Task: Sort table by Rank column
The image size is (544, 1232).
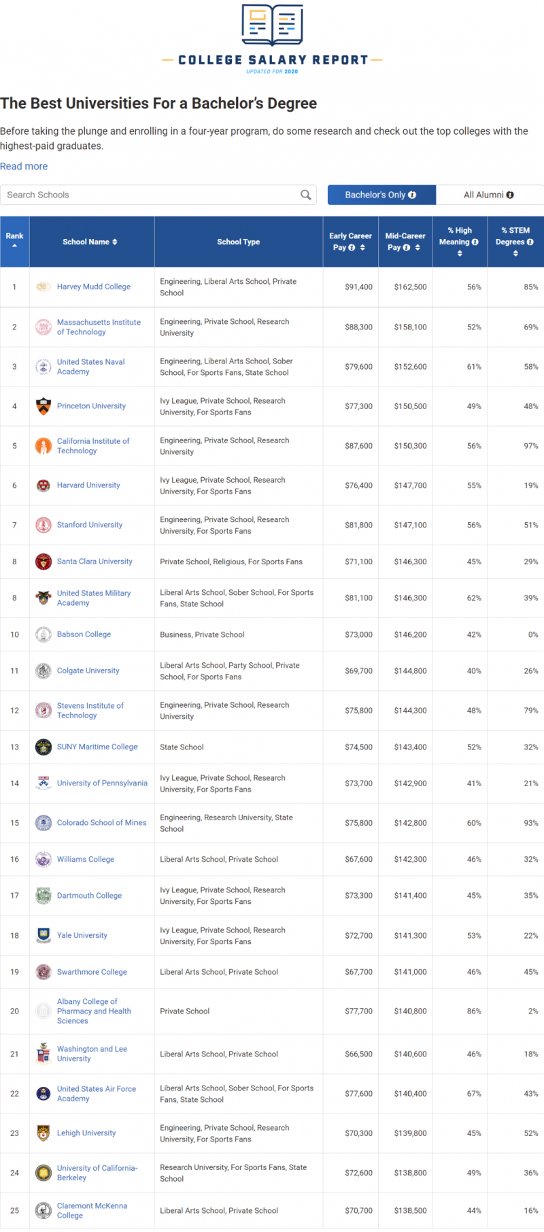Action: coord(14,241)
